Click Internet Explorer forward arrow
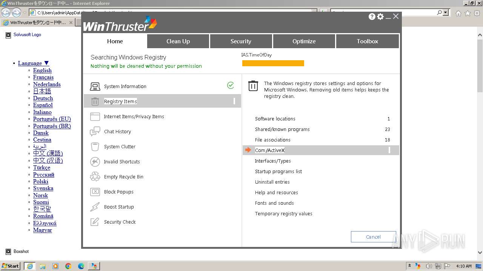The width and height of the screenshot is (483, 271). [x=16, y=13]
